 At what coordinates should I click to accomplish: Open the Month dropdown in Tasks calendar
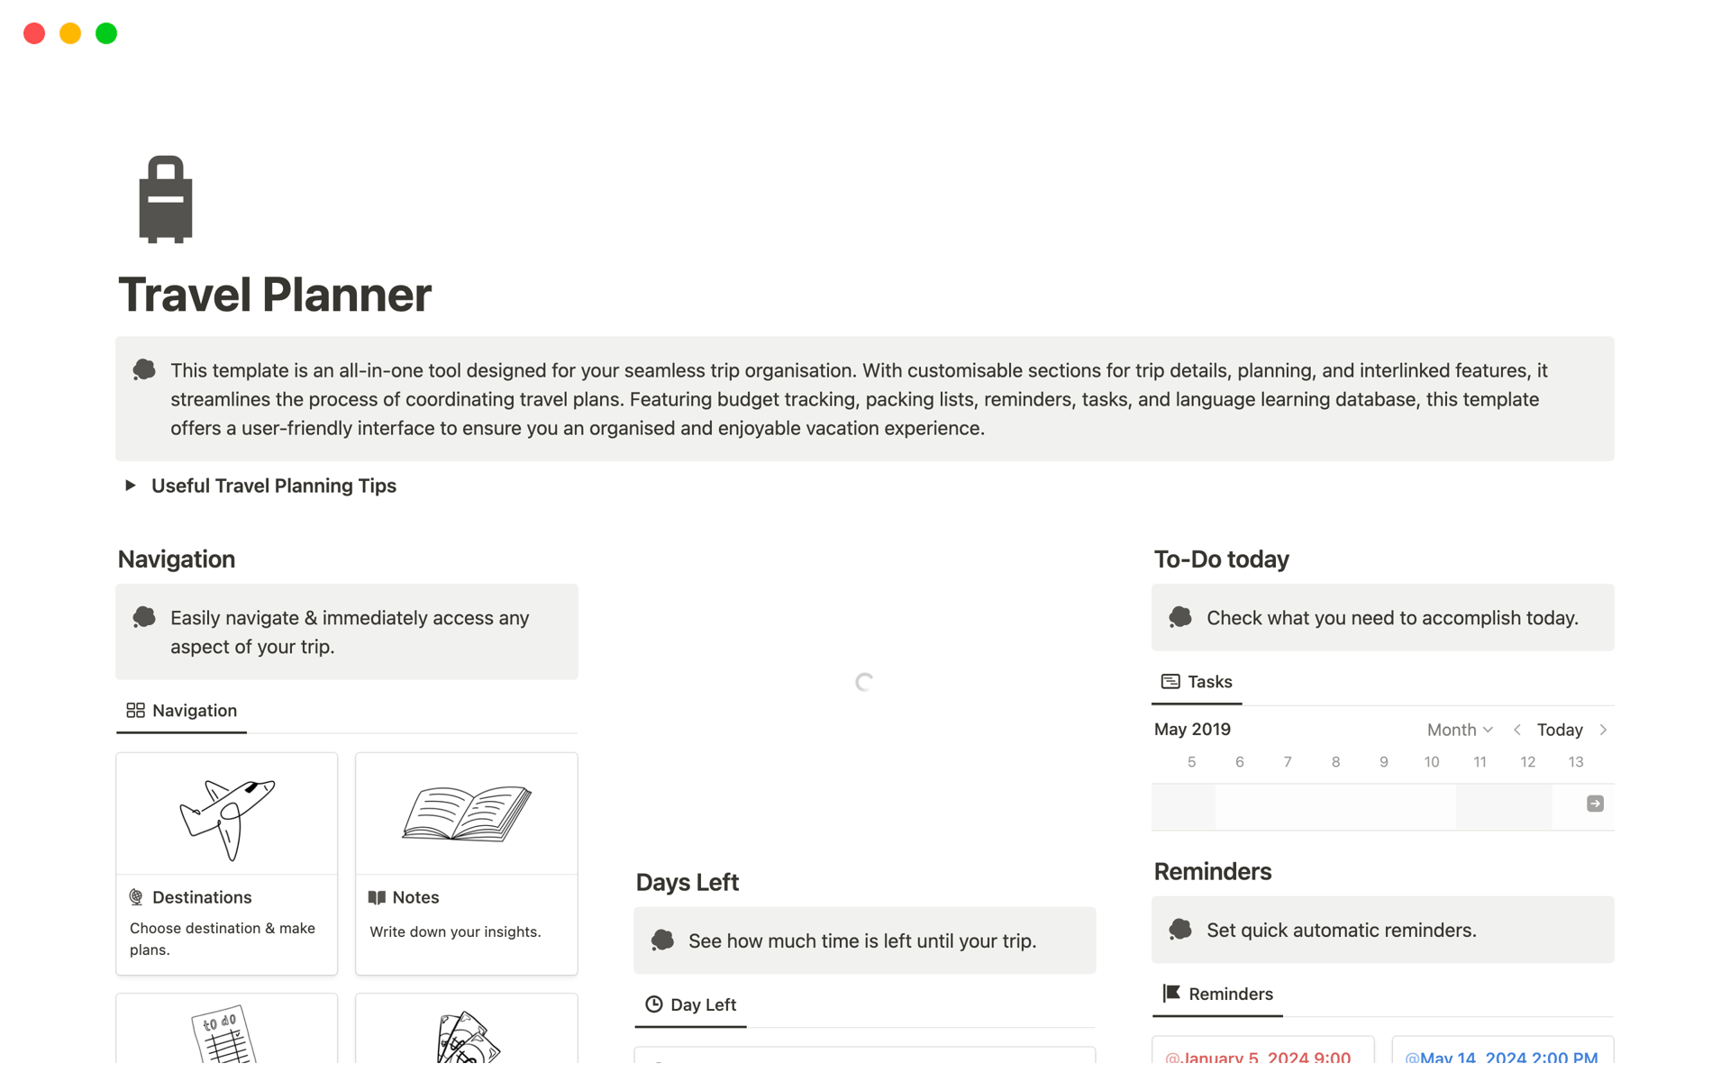tap(1459, 729)
